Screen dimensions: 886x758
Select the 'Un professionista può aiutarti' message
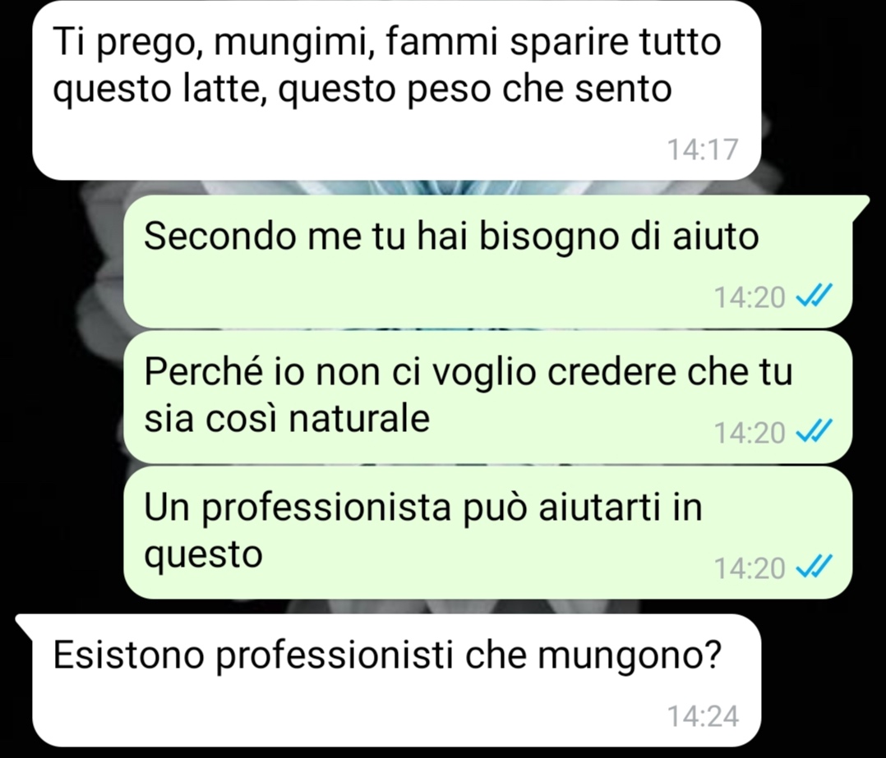[x=487, y=531]
